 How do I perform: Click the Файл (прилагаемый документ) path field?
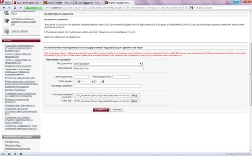pyautogui.click(x=102, y=96)
